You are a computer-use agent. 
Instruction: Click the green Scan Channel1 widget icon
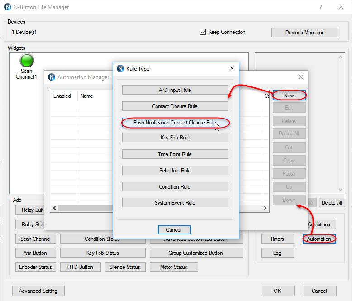27,60
